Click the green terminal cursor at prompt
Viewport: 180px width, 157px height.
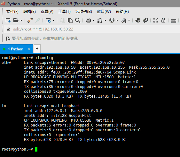(36, 149)
